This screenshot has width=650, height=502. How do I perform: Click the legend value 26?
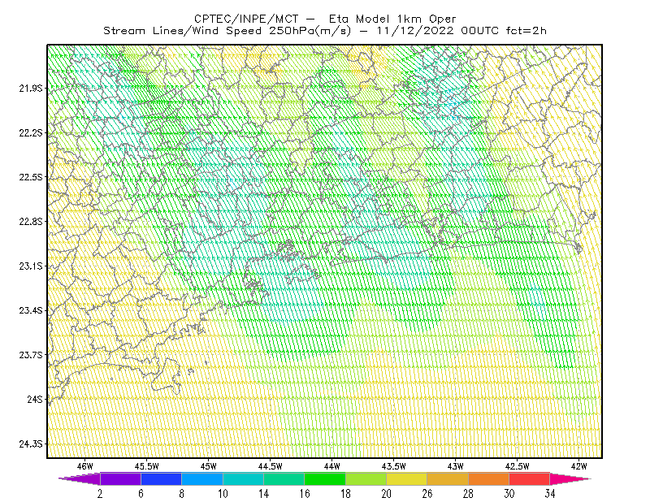pos(427,494)
